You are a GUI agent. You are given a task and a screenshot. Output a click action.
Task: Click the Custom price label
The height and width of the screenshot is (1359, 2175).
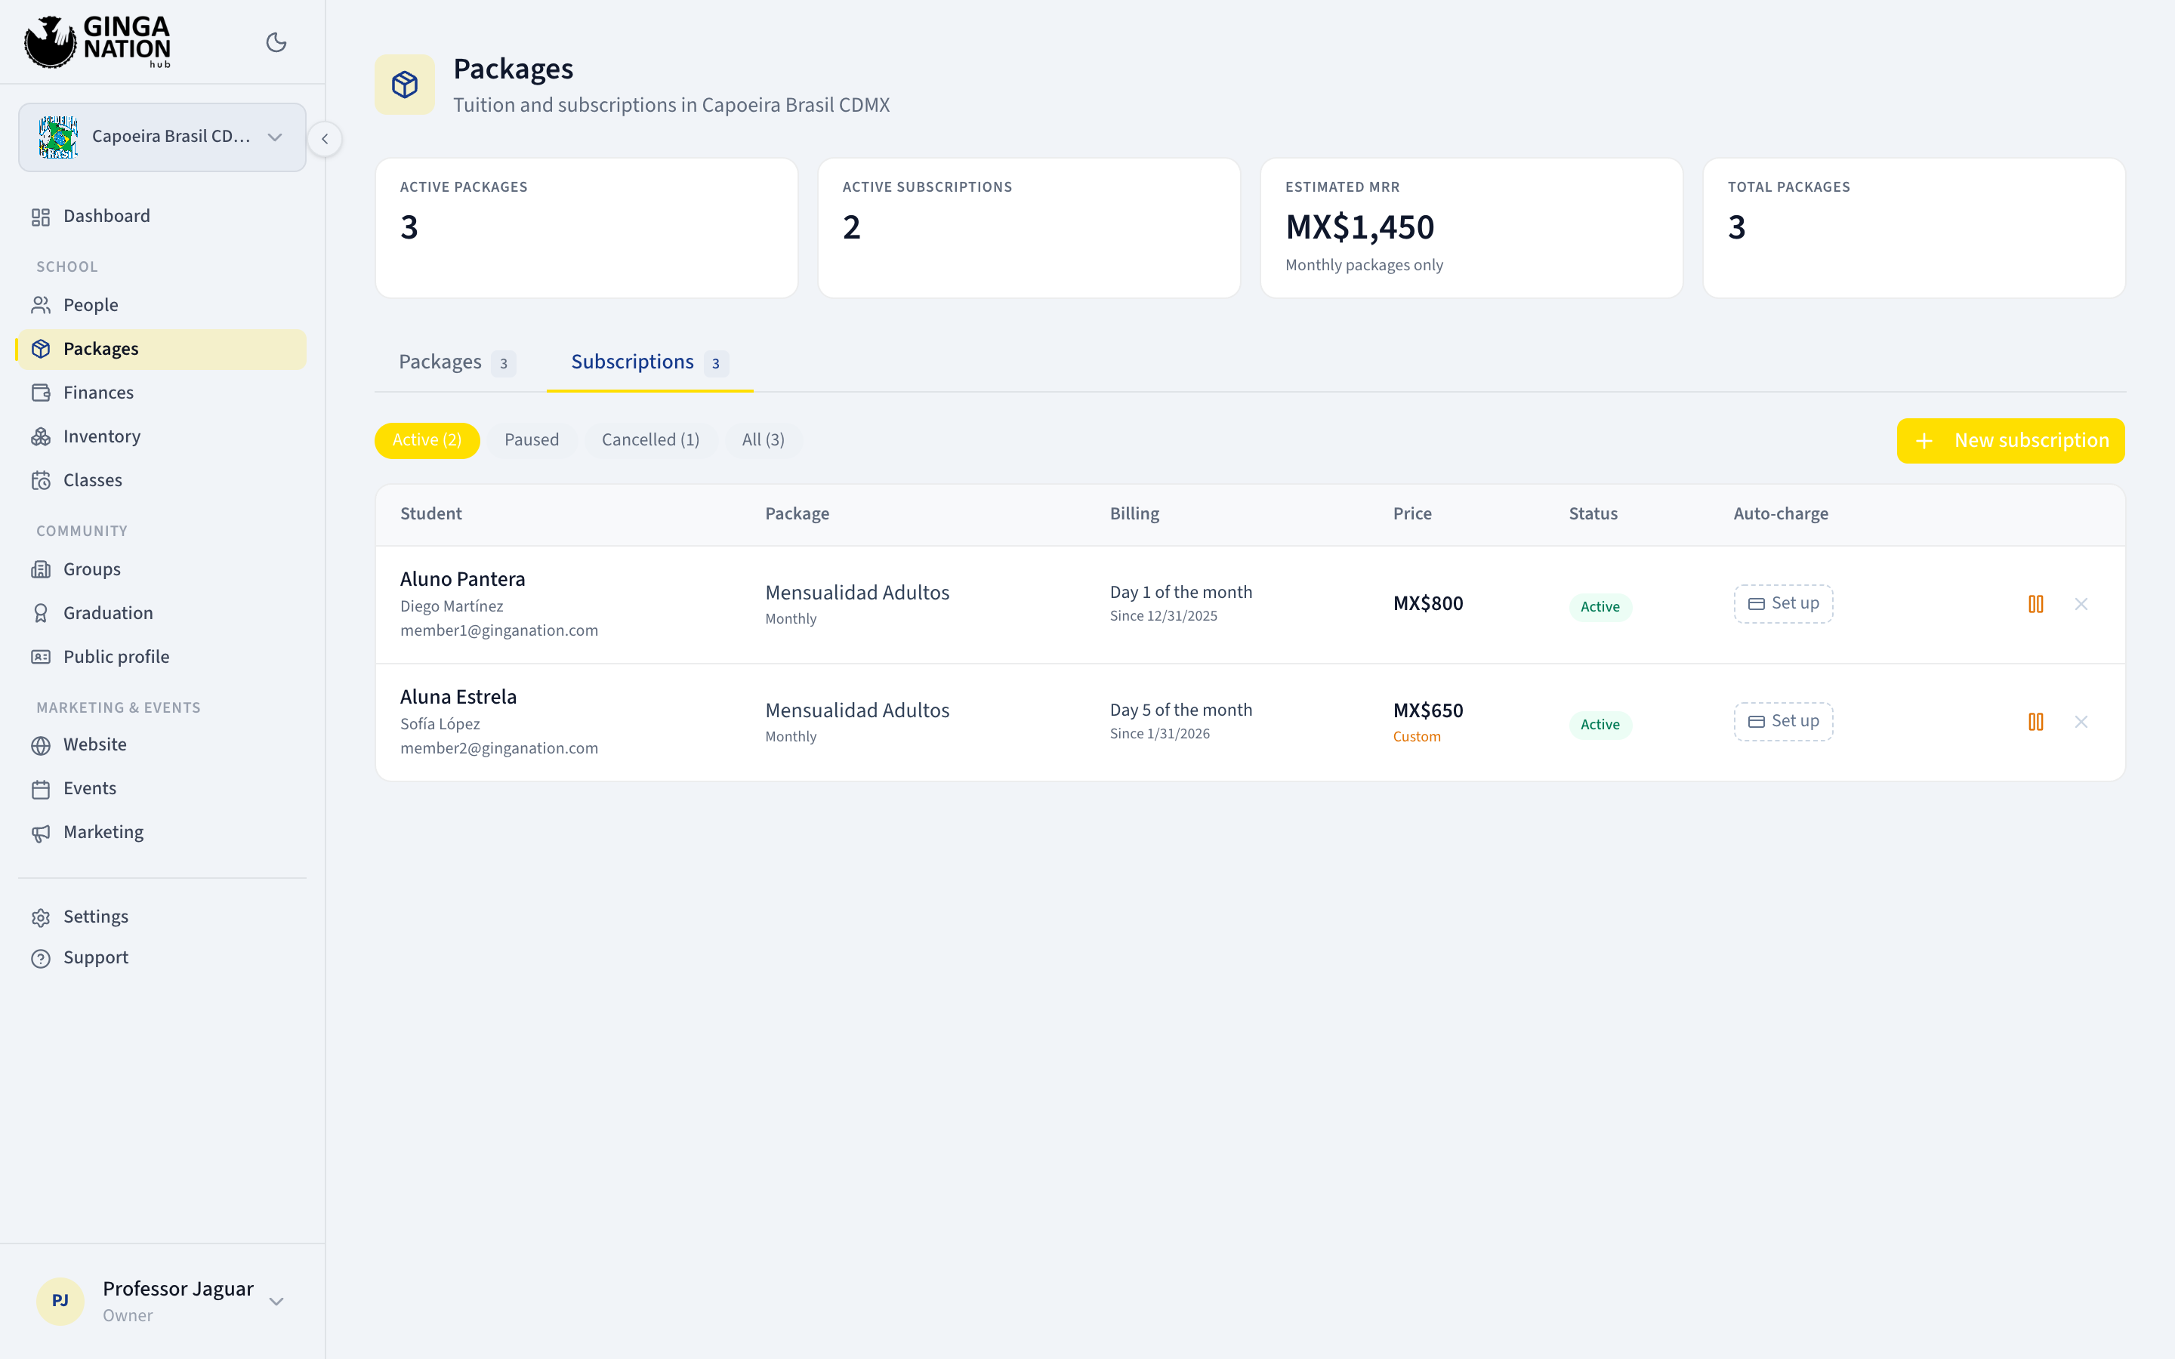pos(1417,737)
